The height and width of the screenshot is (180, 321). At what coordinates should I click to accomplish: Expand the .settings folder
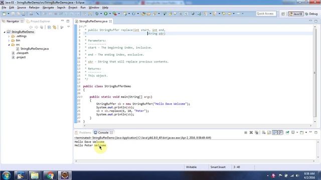(9, 36)
